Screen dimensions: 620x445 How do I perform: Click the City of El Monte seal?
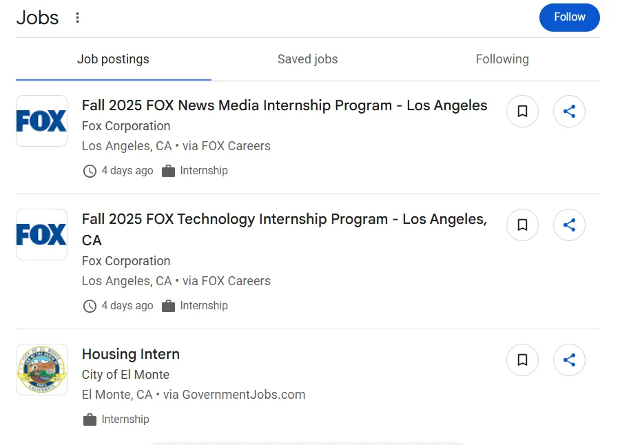[x=41, y=370]
